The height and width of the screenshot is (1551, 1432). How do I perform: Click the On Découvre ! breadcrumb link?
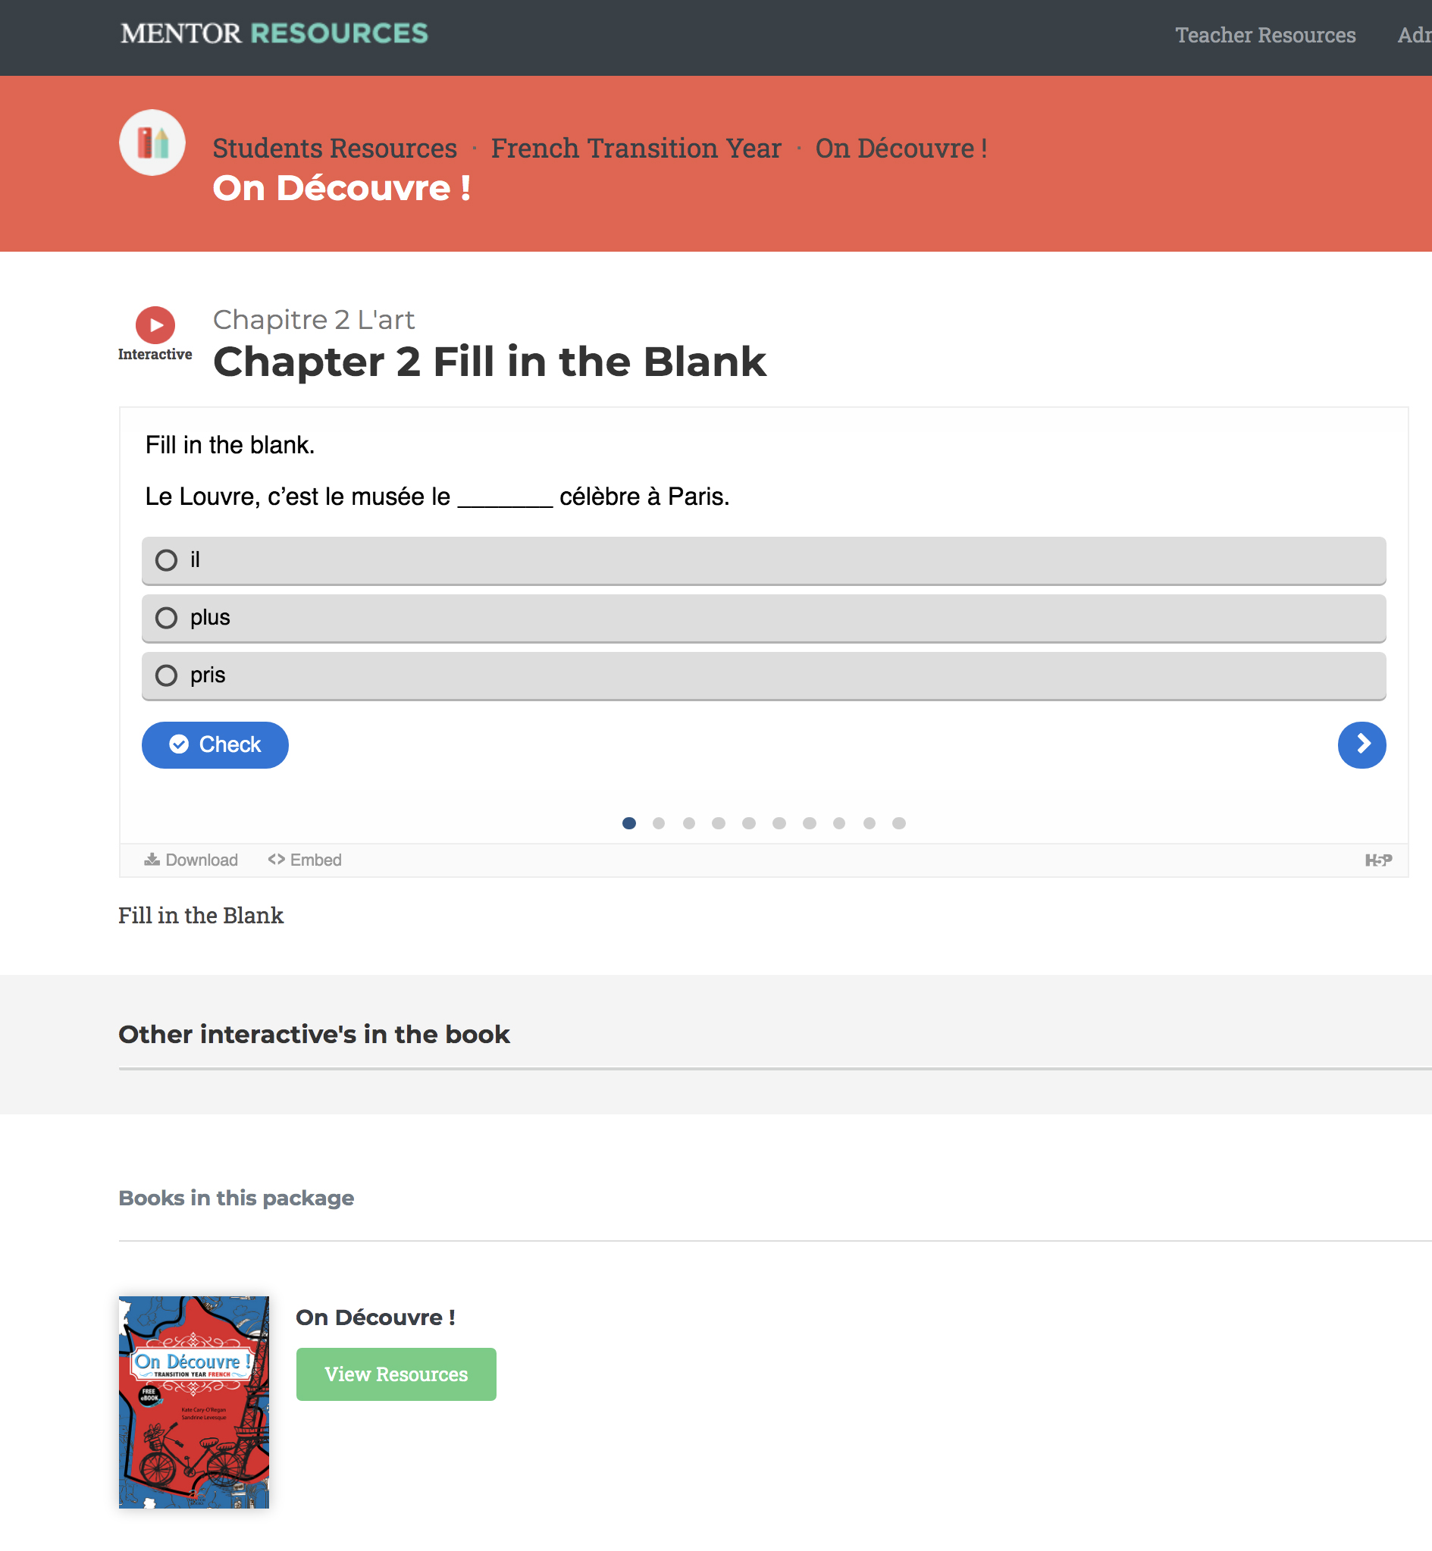[x=901, y=148]
